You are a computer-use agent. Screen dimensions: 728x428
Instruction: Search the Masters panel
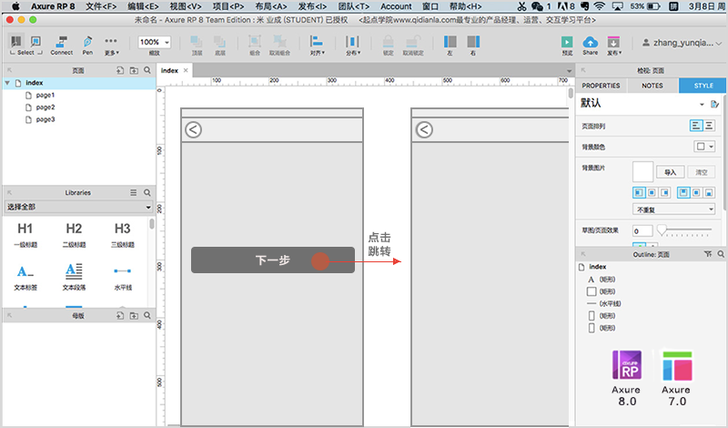pyautogui.click(x=147, y=316)
